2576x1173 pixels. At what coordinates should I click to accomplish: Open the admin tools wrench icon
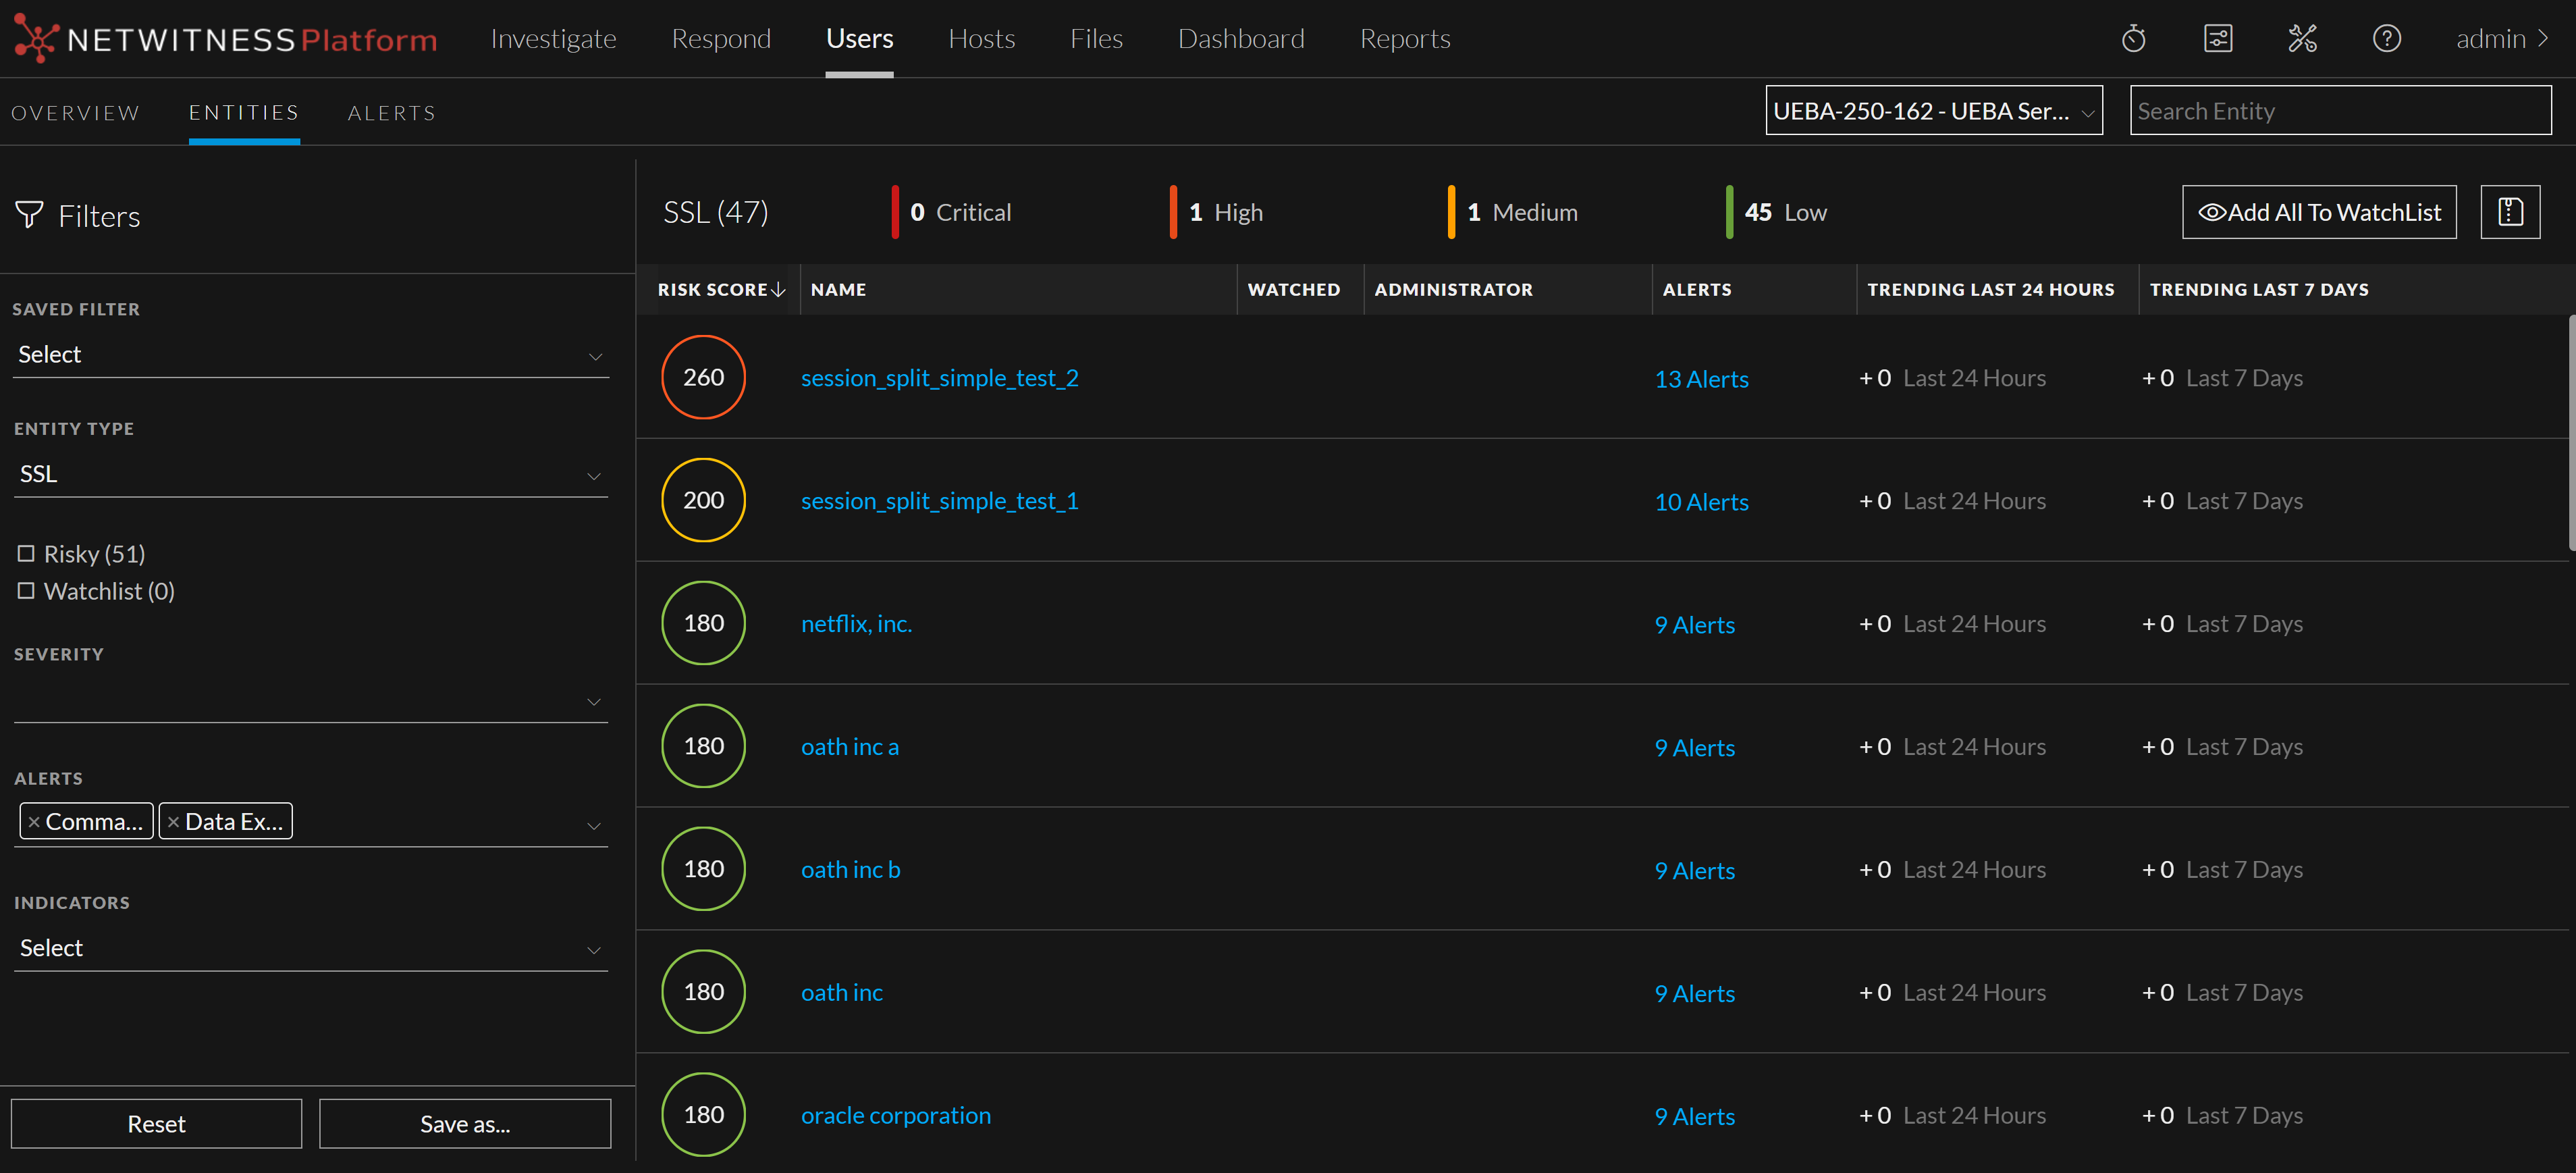[2302, 39]
